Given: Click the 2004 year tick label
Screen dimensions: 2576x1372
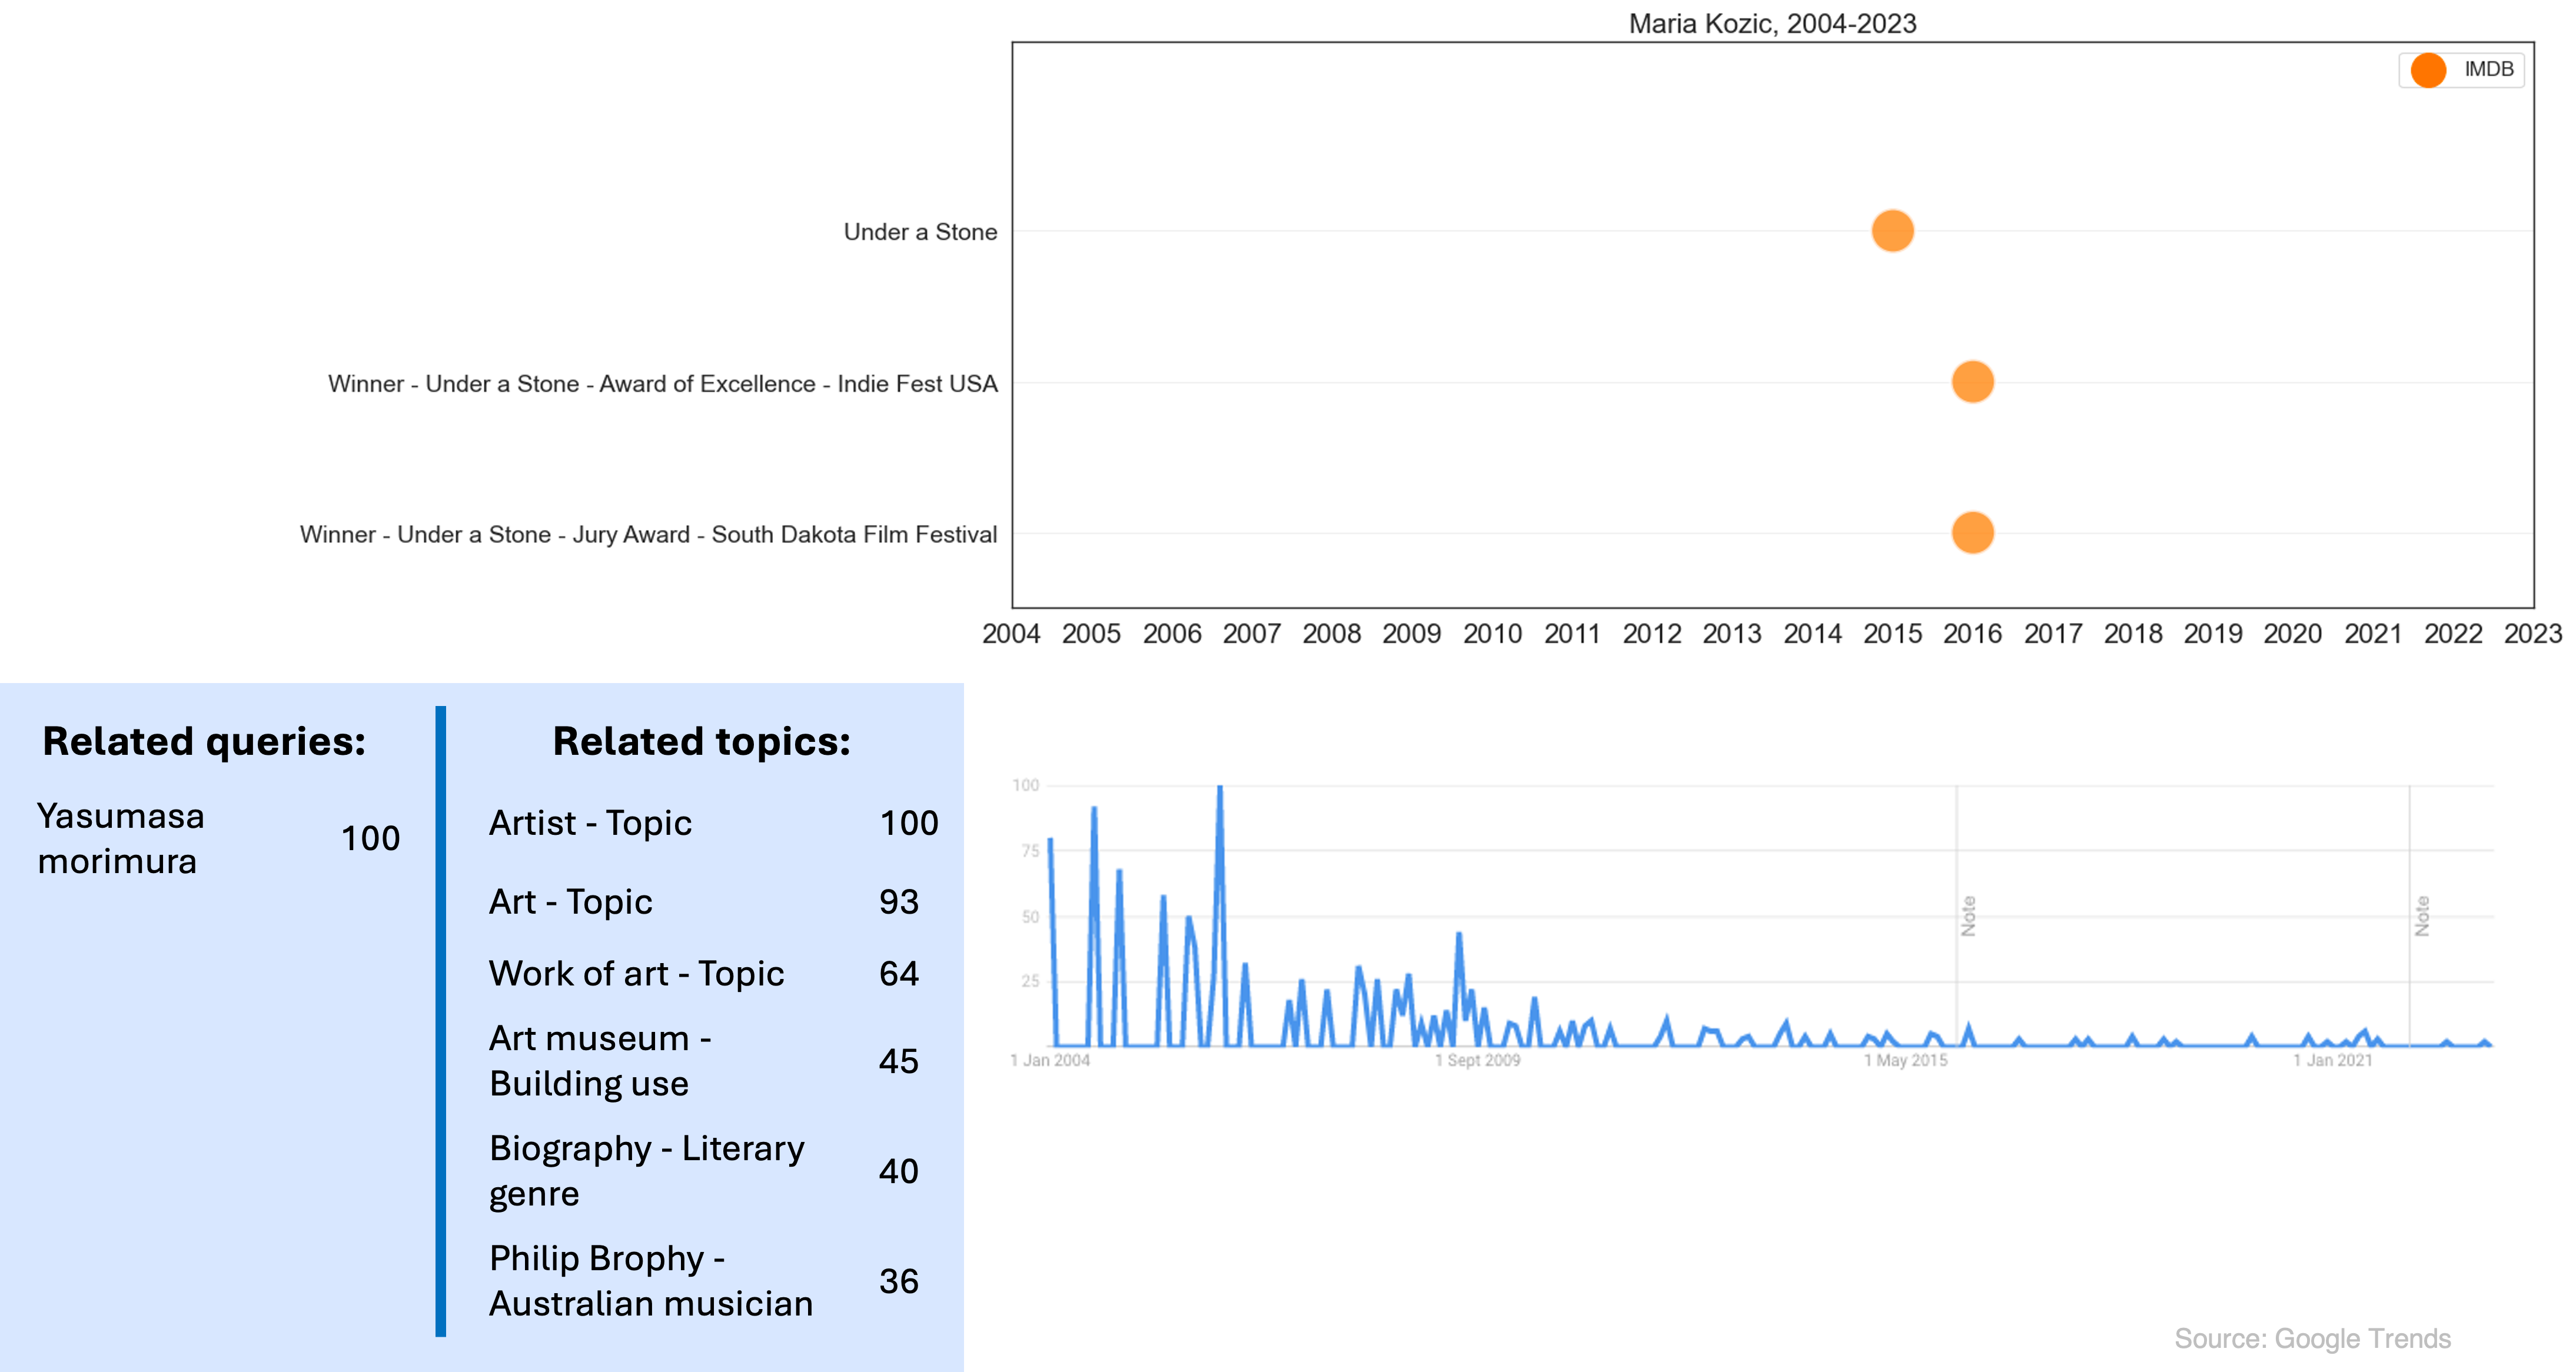Looking at the screenshot, I should pyautogui.click(x=1011, y=634).
